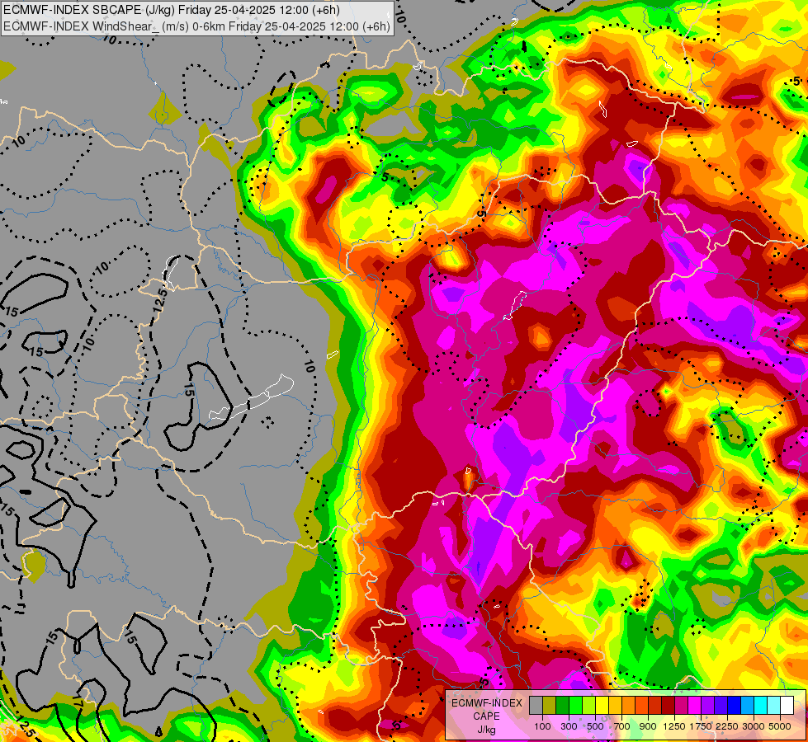The height and width of the screenshot is (742, 808).
Task: Click the orange swatch just above 700
Action: 629,705
